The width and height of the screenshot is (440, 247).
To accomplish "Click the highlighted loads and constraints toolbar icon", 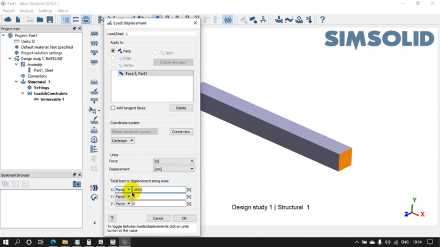I will [x=227, y=19].
